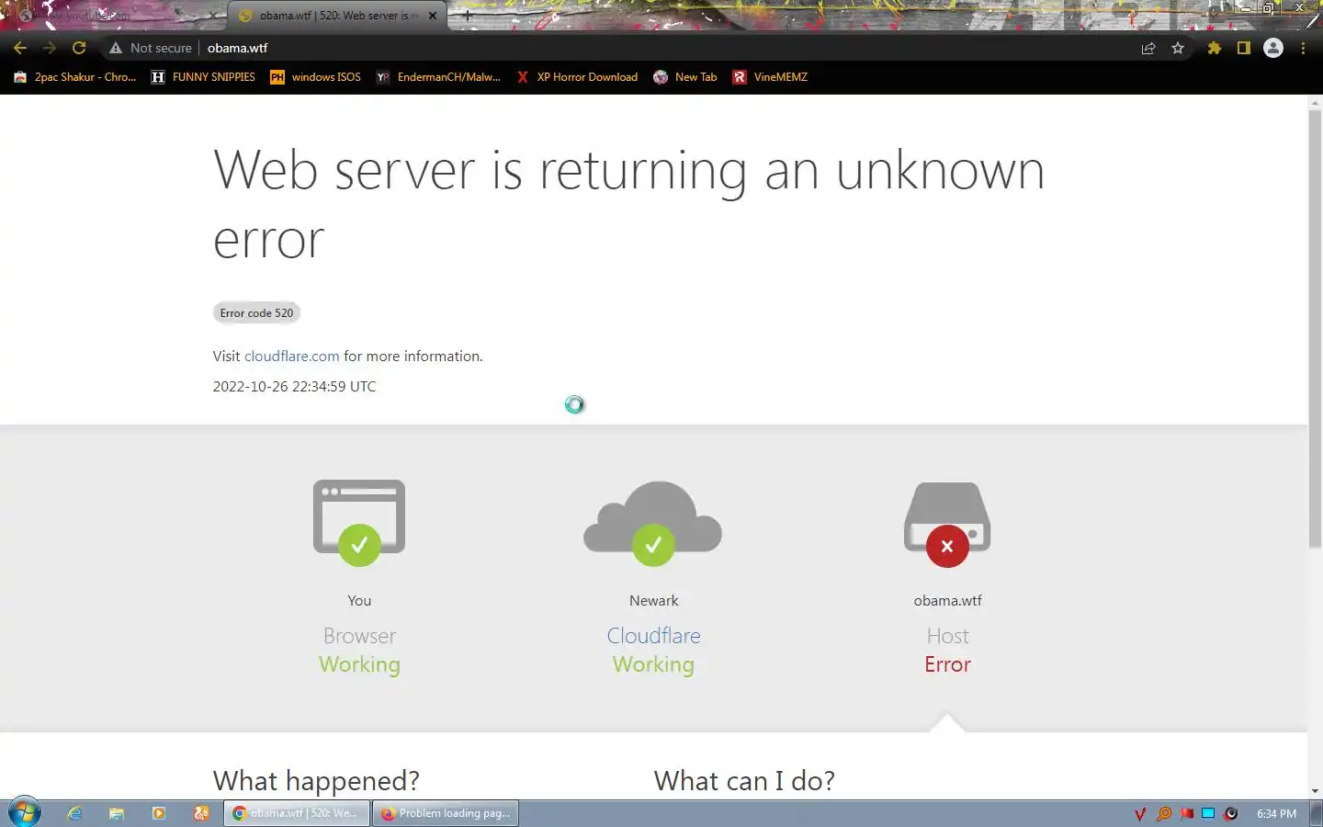This screenshot has width=1323, height=827.
Task: Click the browser window status icon
Action: pyautogui.click(x=359, y=523)
